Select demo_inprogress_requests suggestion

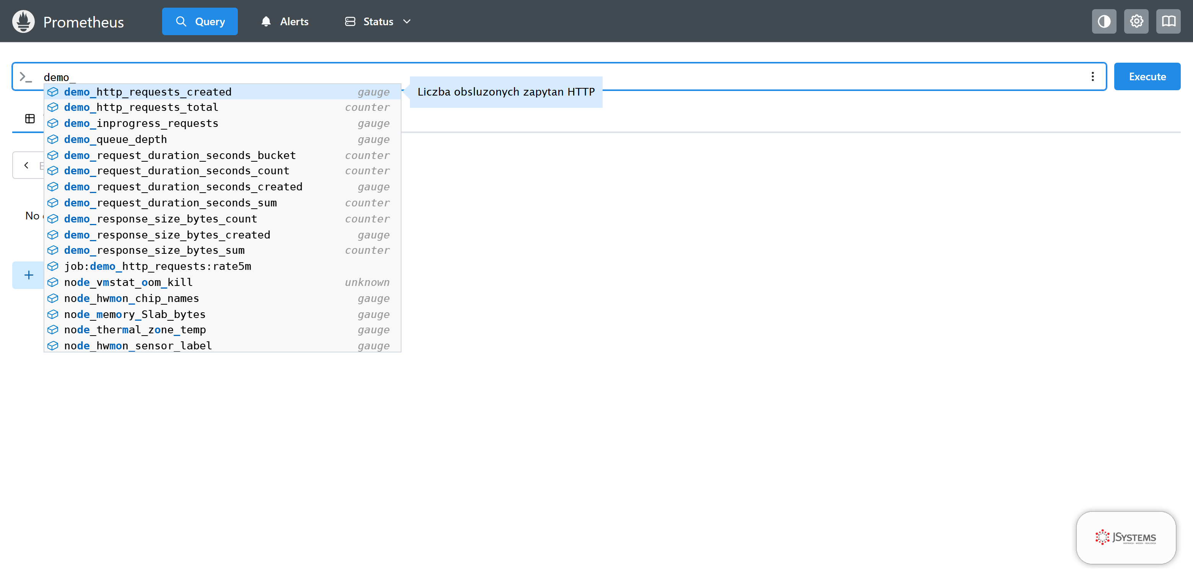222,123
